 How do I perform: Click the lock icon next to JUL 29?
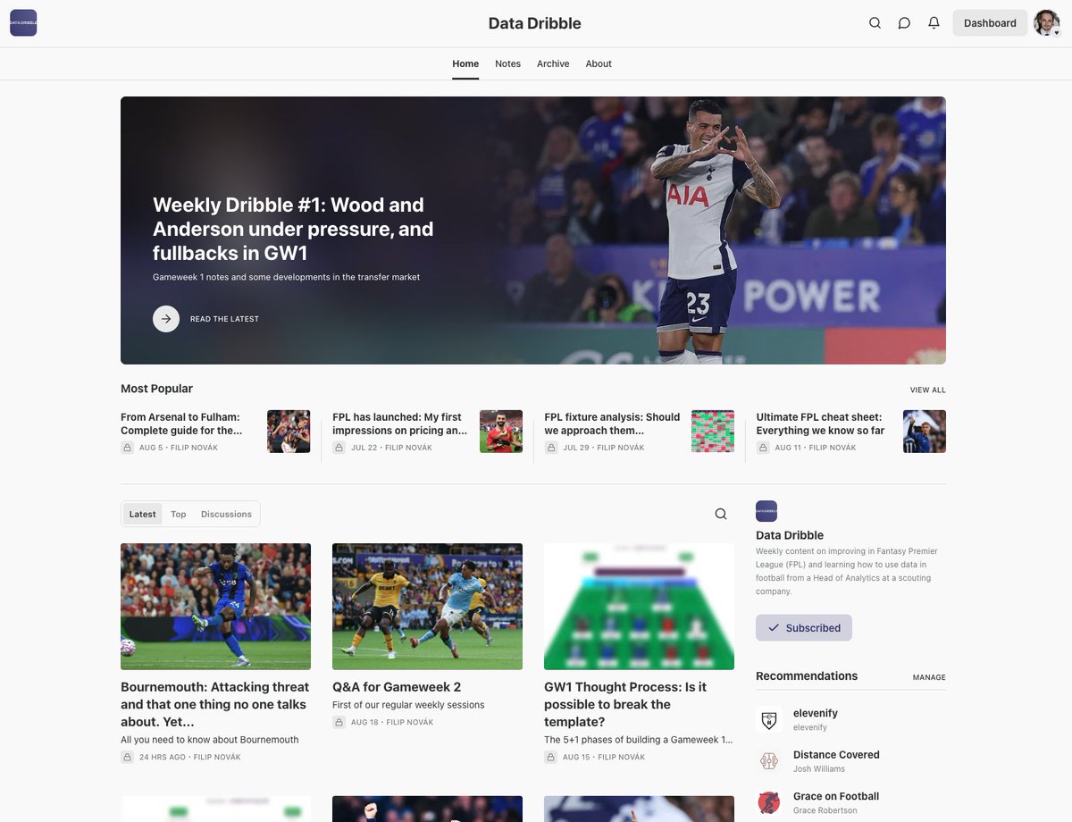pos(550,448)
